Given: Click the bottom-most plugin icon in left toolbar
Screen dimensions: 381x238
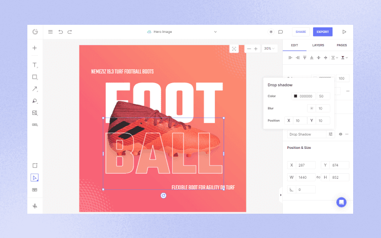Looking at the screenshot, I should tap(35, 206).
